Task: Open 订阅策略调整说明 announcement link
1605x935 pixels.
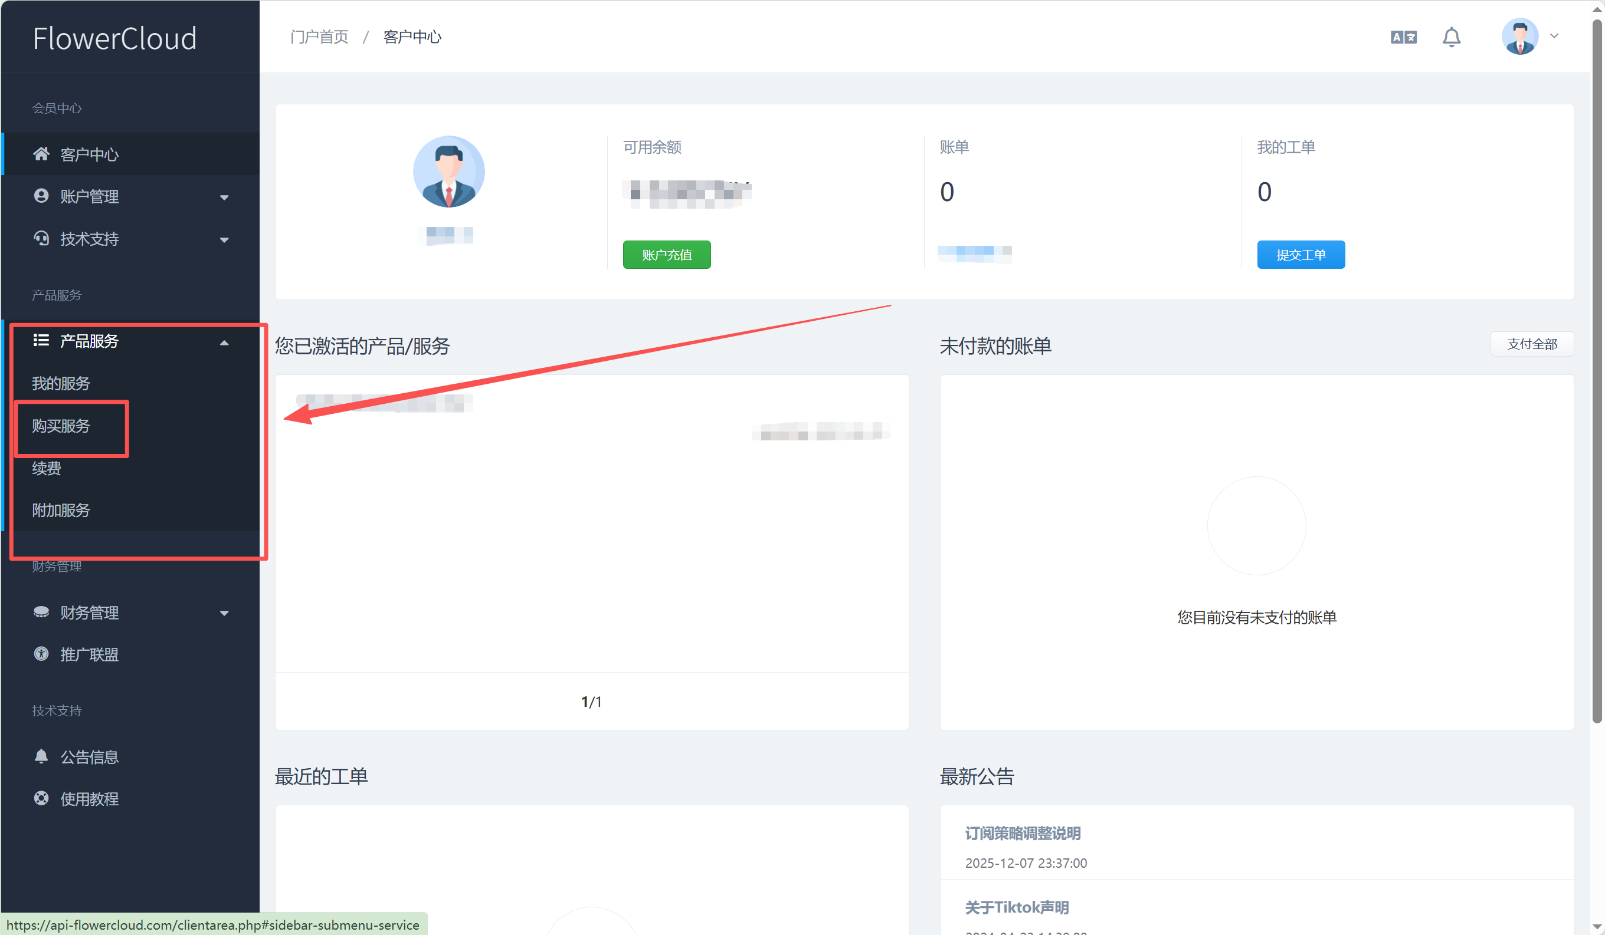Action: coord(1021,833)
